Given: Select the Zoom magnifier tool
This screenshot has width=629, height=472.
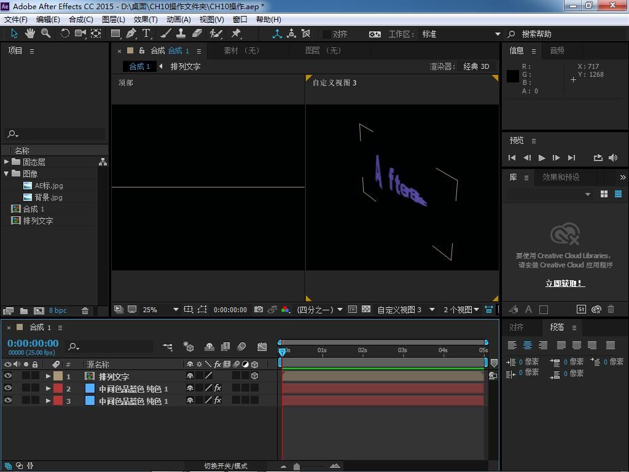Looking at the screenshot, I should click(x=45, y=34).
